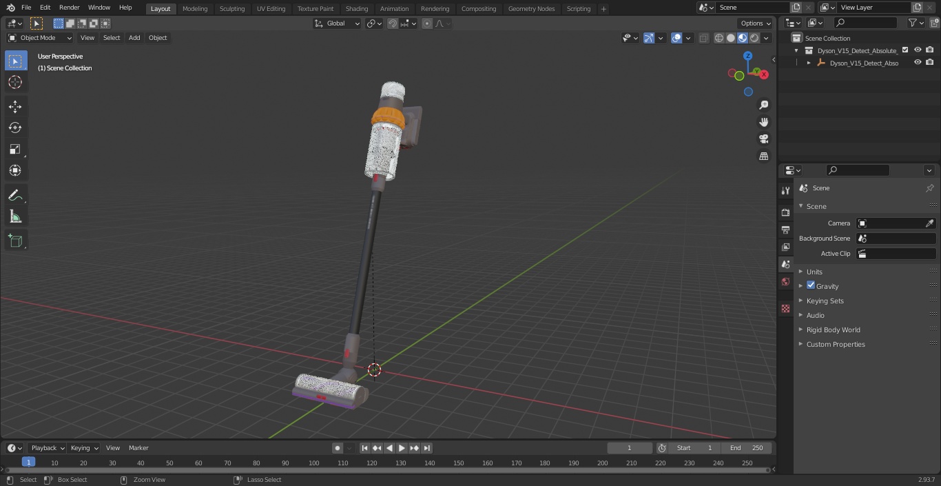941x486 pixels.
Task: Click the outliner search field
Action: pyautogui.click(x=865, y=23)
